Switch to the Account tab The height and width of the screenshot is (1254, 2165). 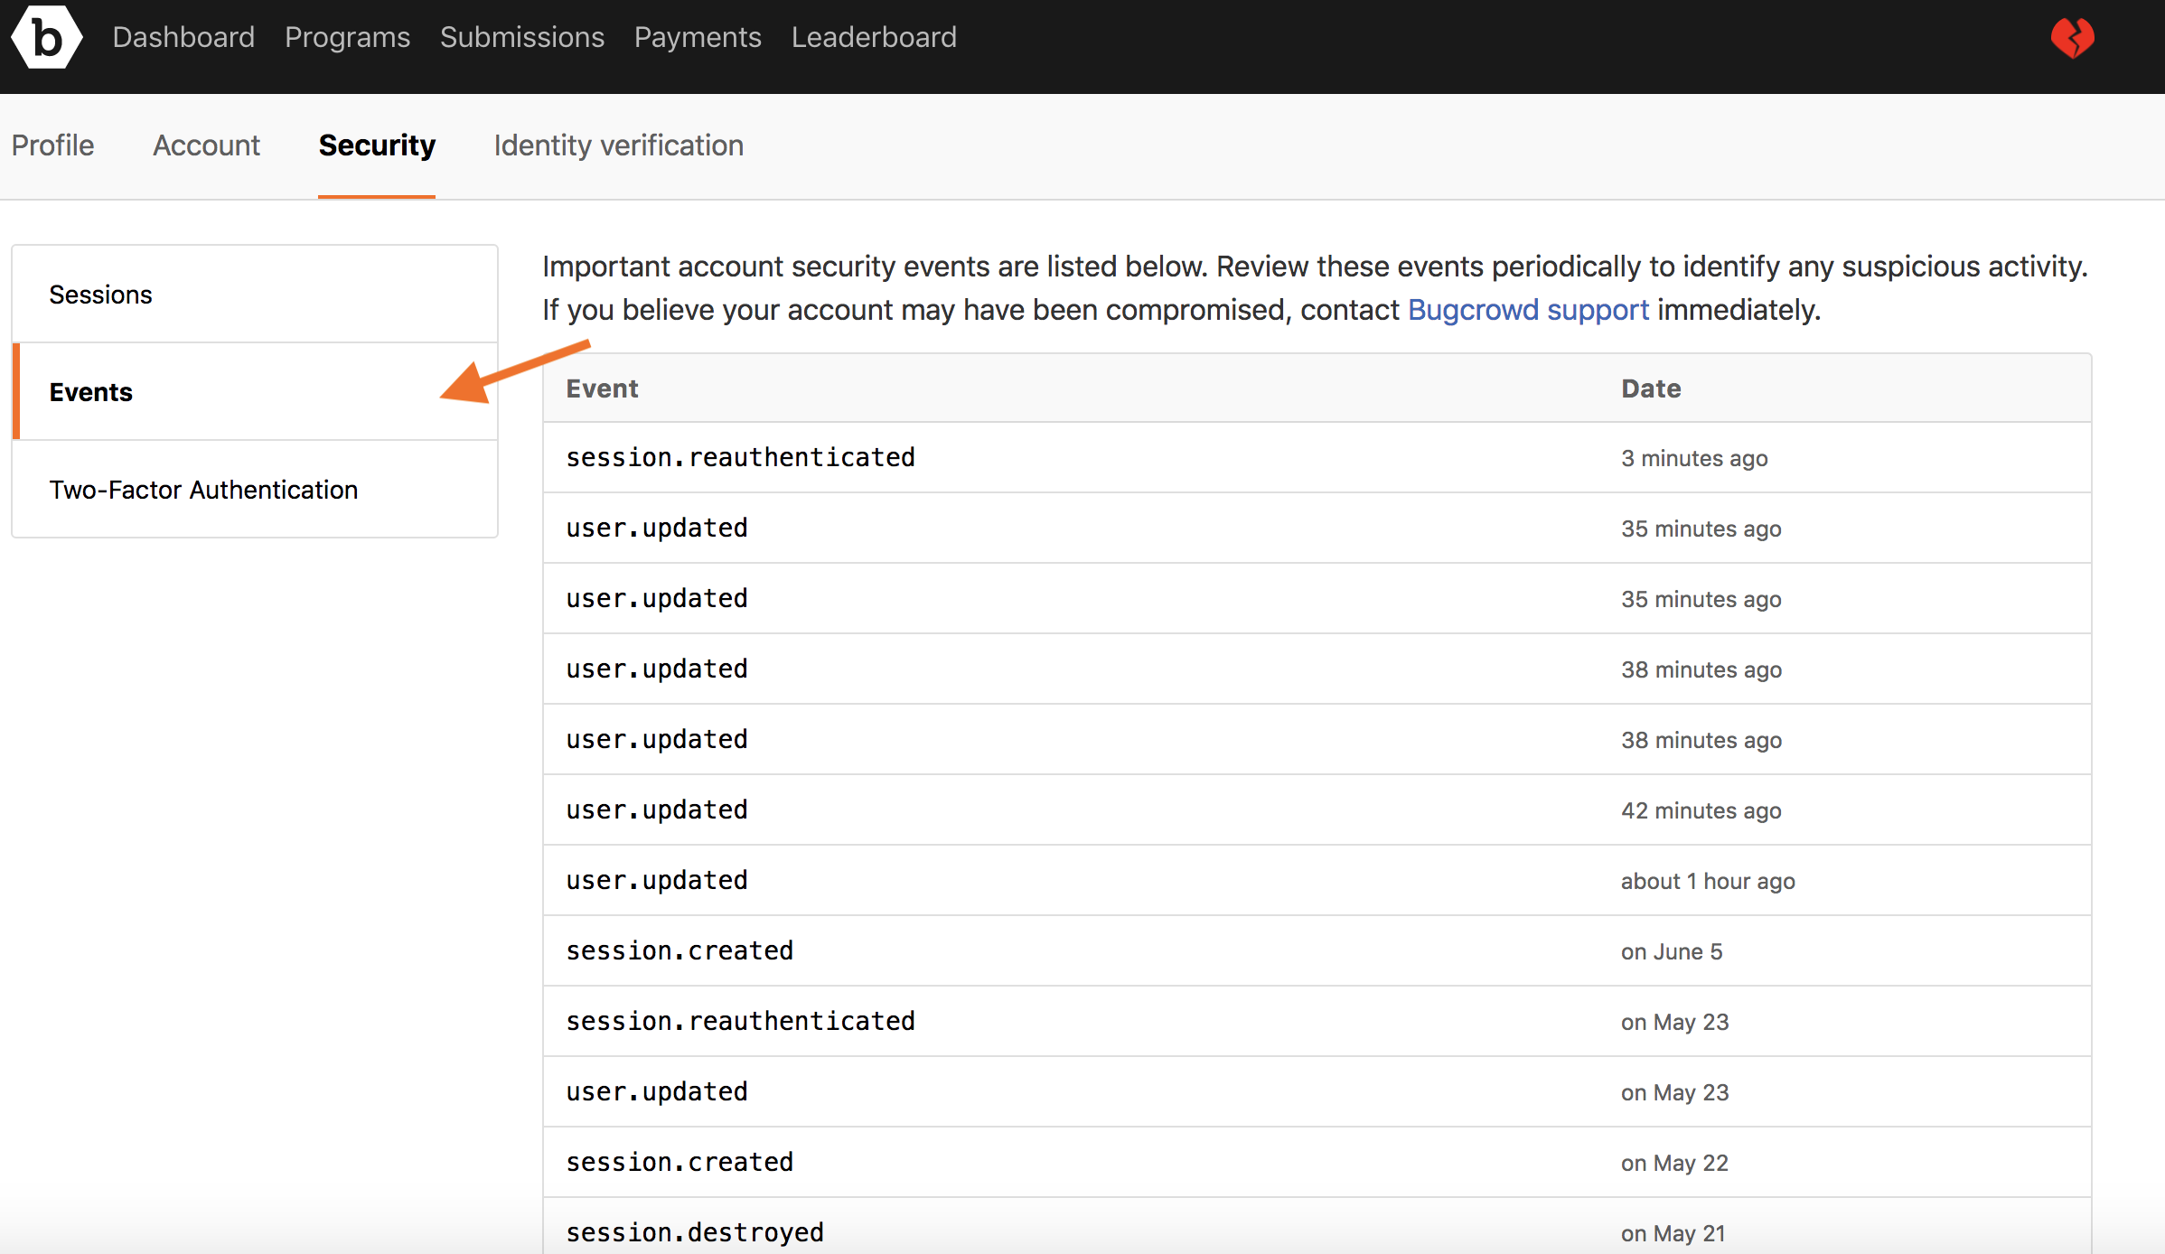[x=206, y=145]
